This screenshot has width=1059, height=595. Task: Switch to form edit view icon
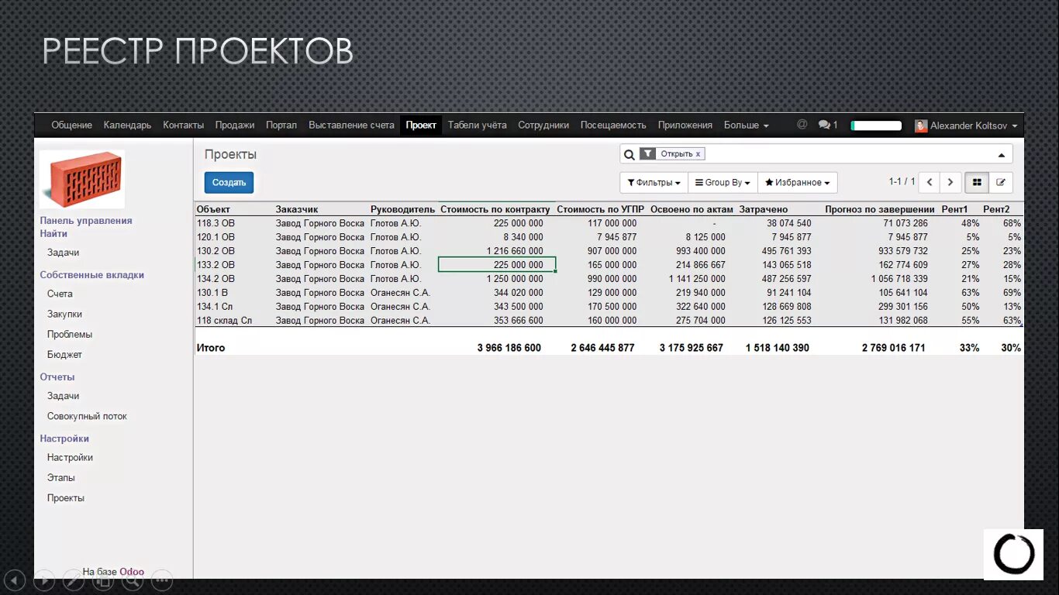[x=1001, y=182]
